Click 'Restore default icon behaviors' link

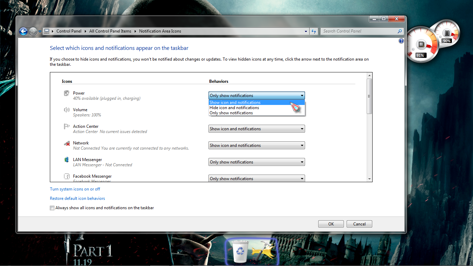(x=78, y=198)
